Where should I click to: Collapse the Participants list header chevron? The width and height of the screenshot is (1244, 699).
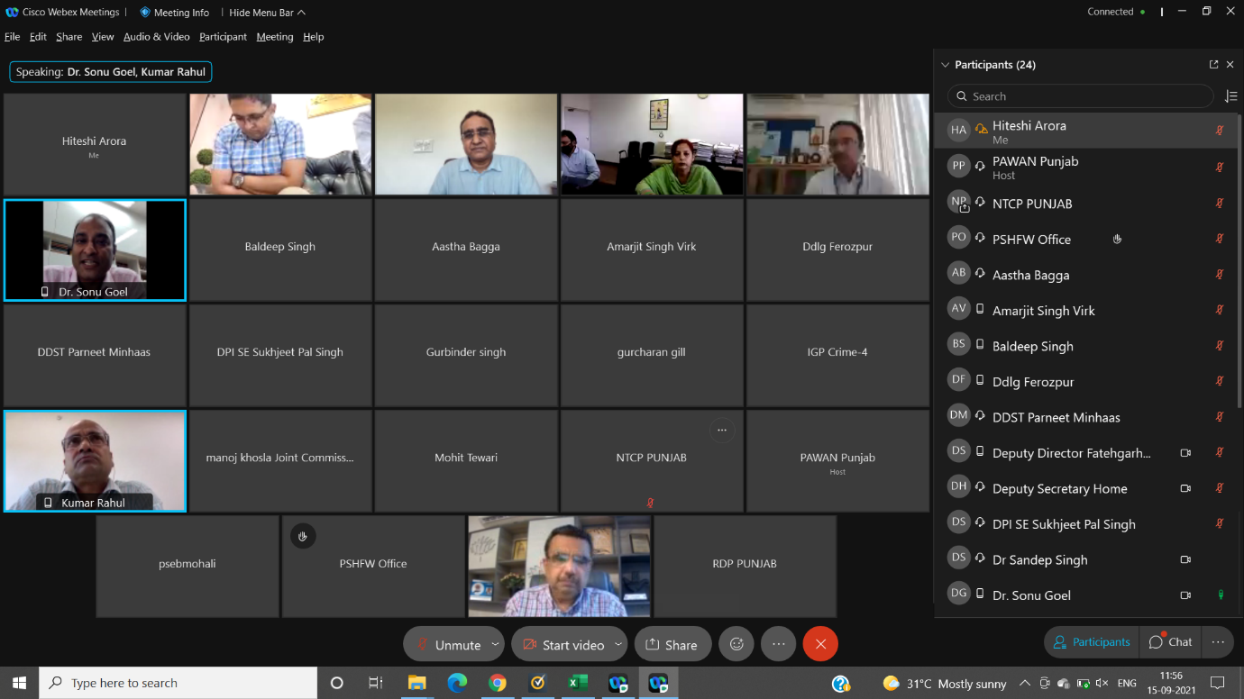pyautogui.click(x=945, y=65)
